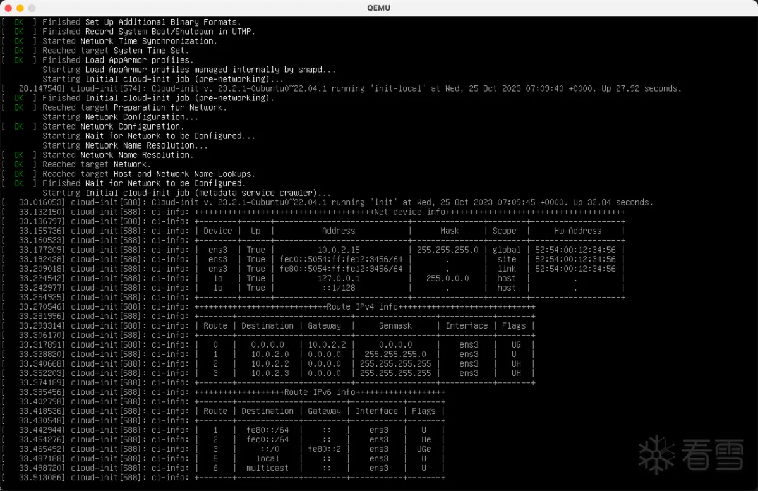The image size is (758, 491).
Task: Click the '::1/128' loopback address
Action: tap(339, 288)
